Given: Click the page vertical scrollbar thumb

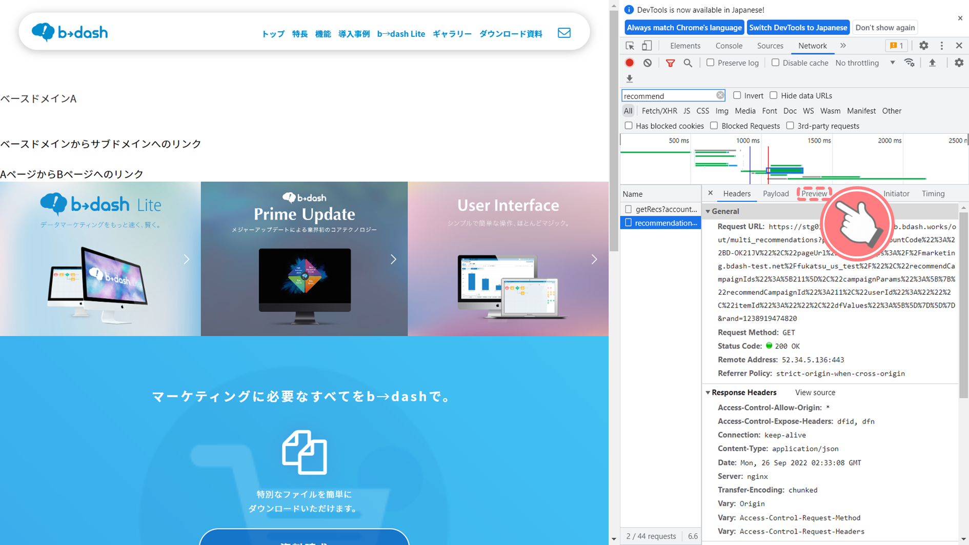Looking at the screenshot, I should [x=614, y=130].
